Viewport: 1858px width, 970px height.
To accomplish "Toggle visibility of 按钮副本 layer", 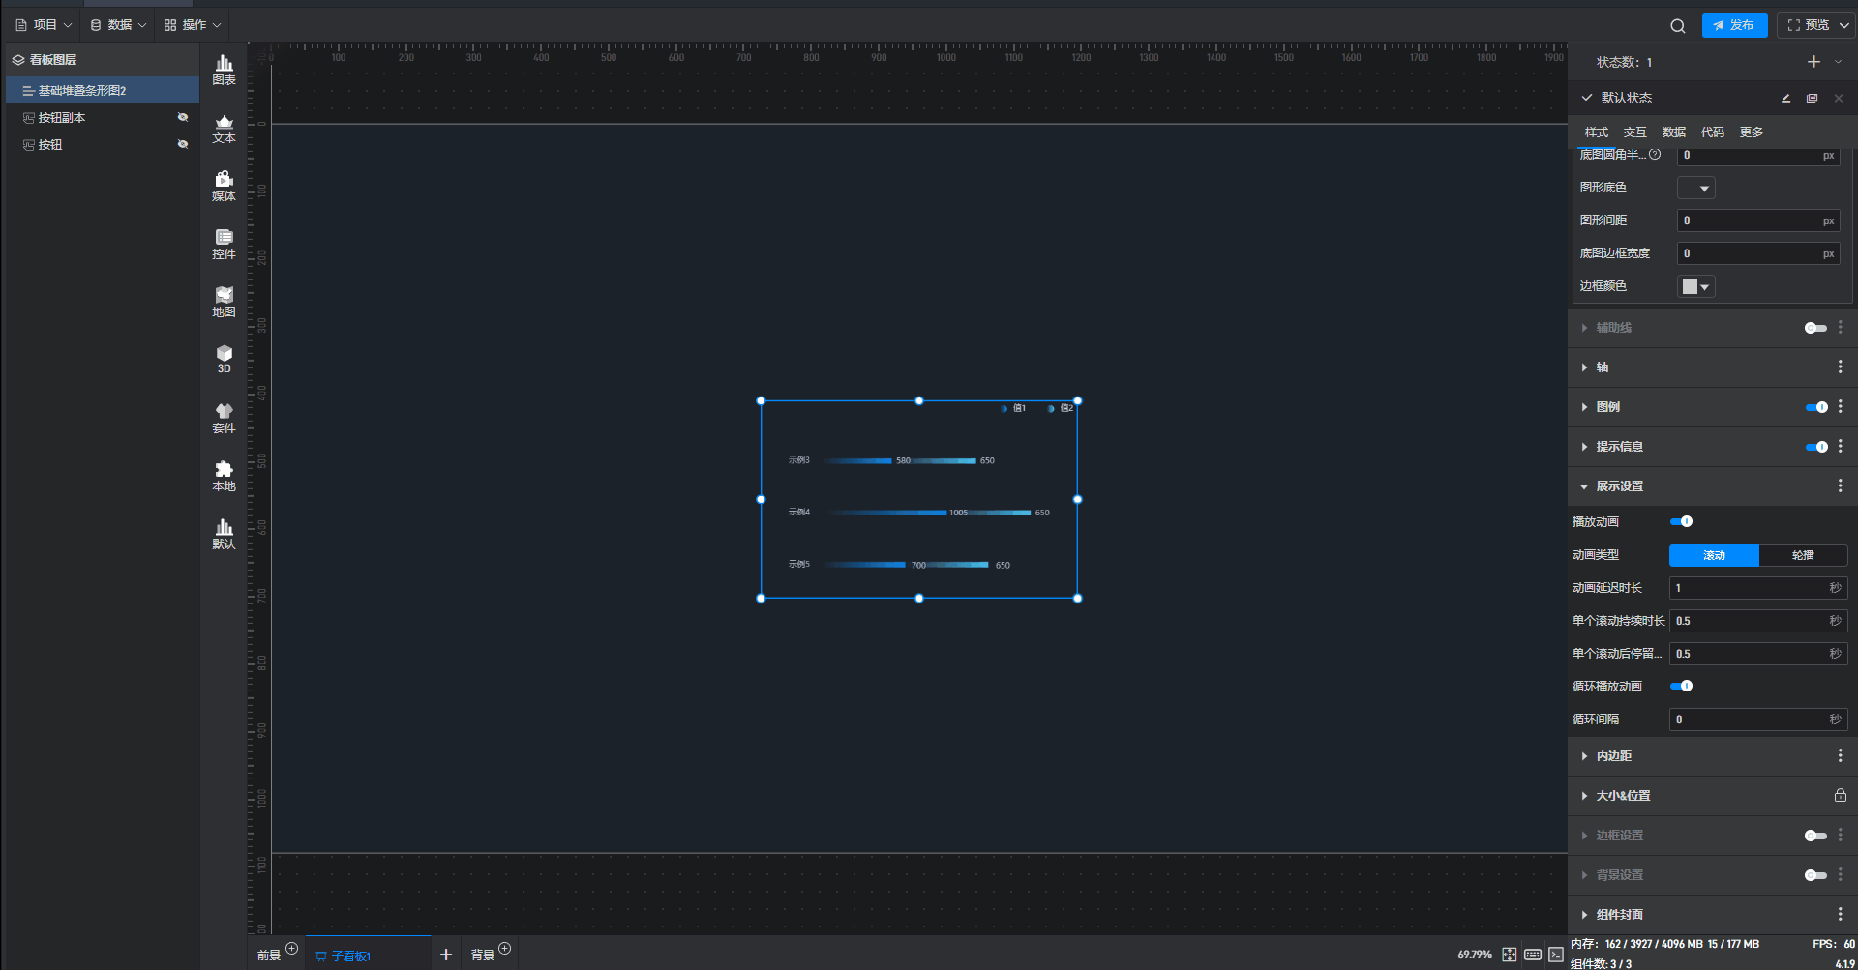I will coord(183,117).
